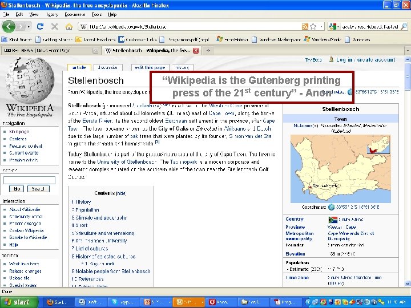Open Donate to Wikipedia link
411x308 pixels.
coord(28,237)
